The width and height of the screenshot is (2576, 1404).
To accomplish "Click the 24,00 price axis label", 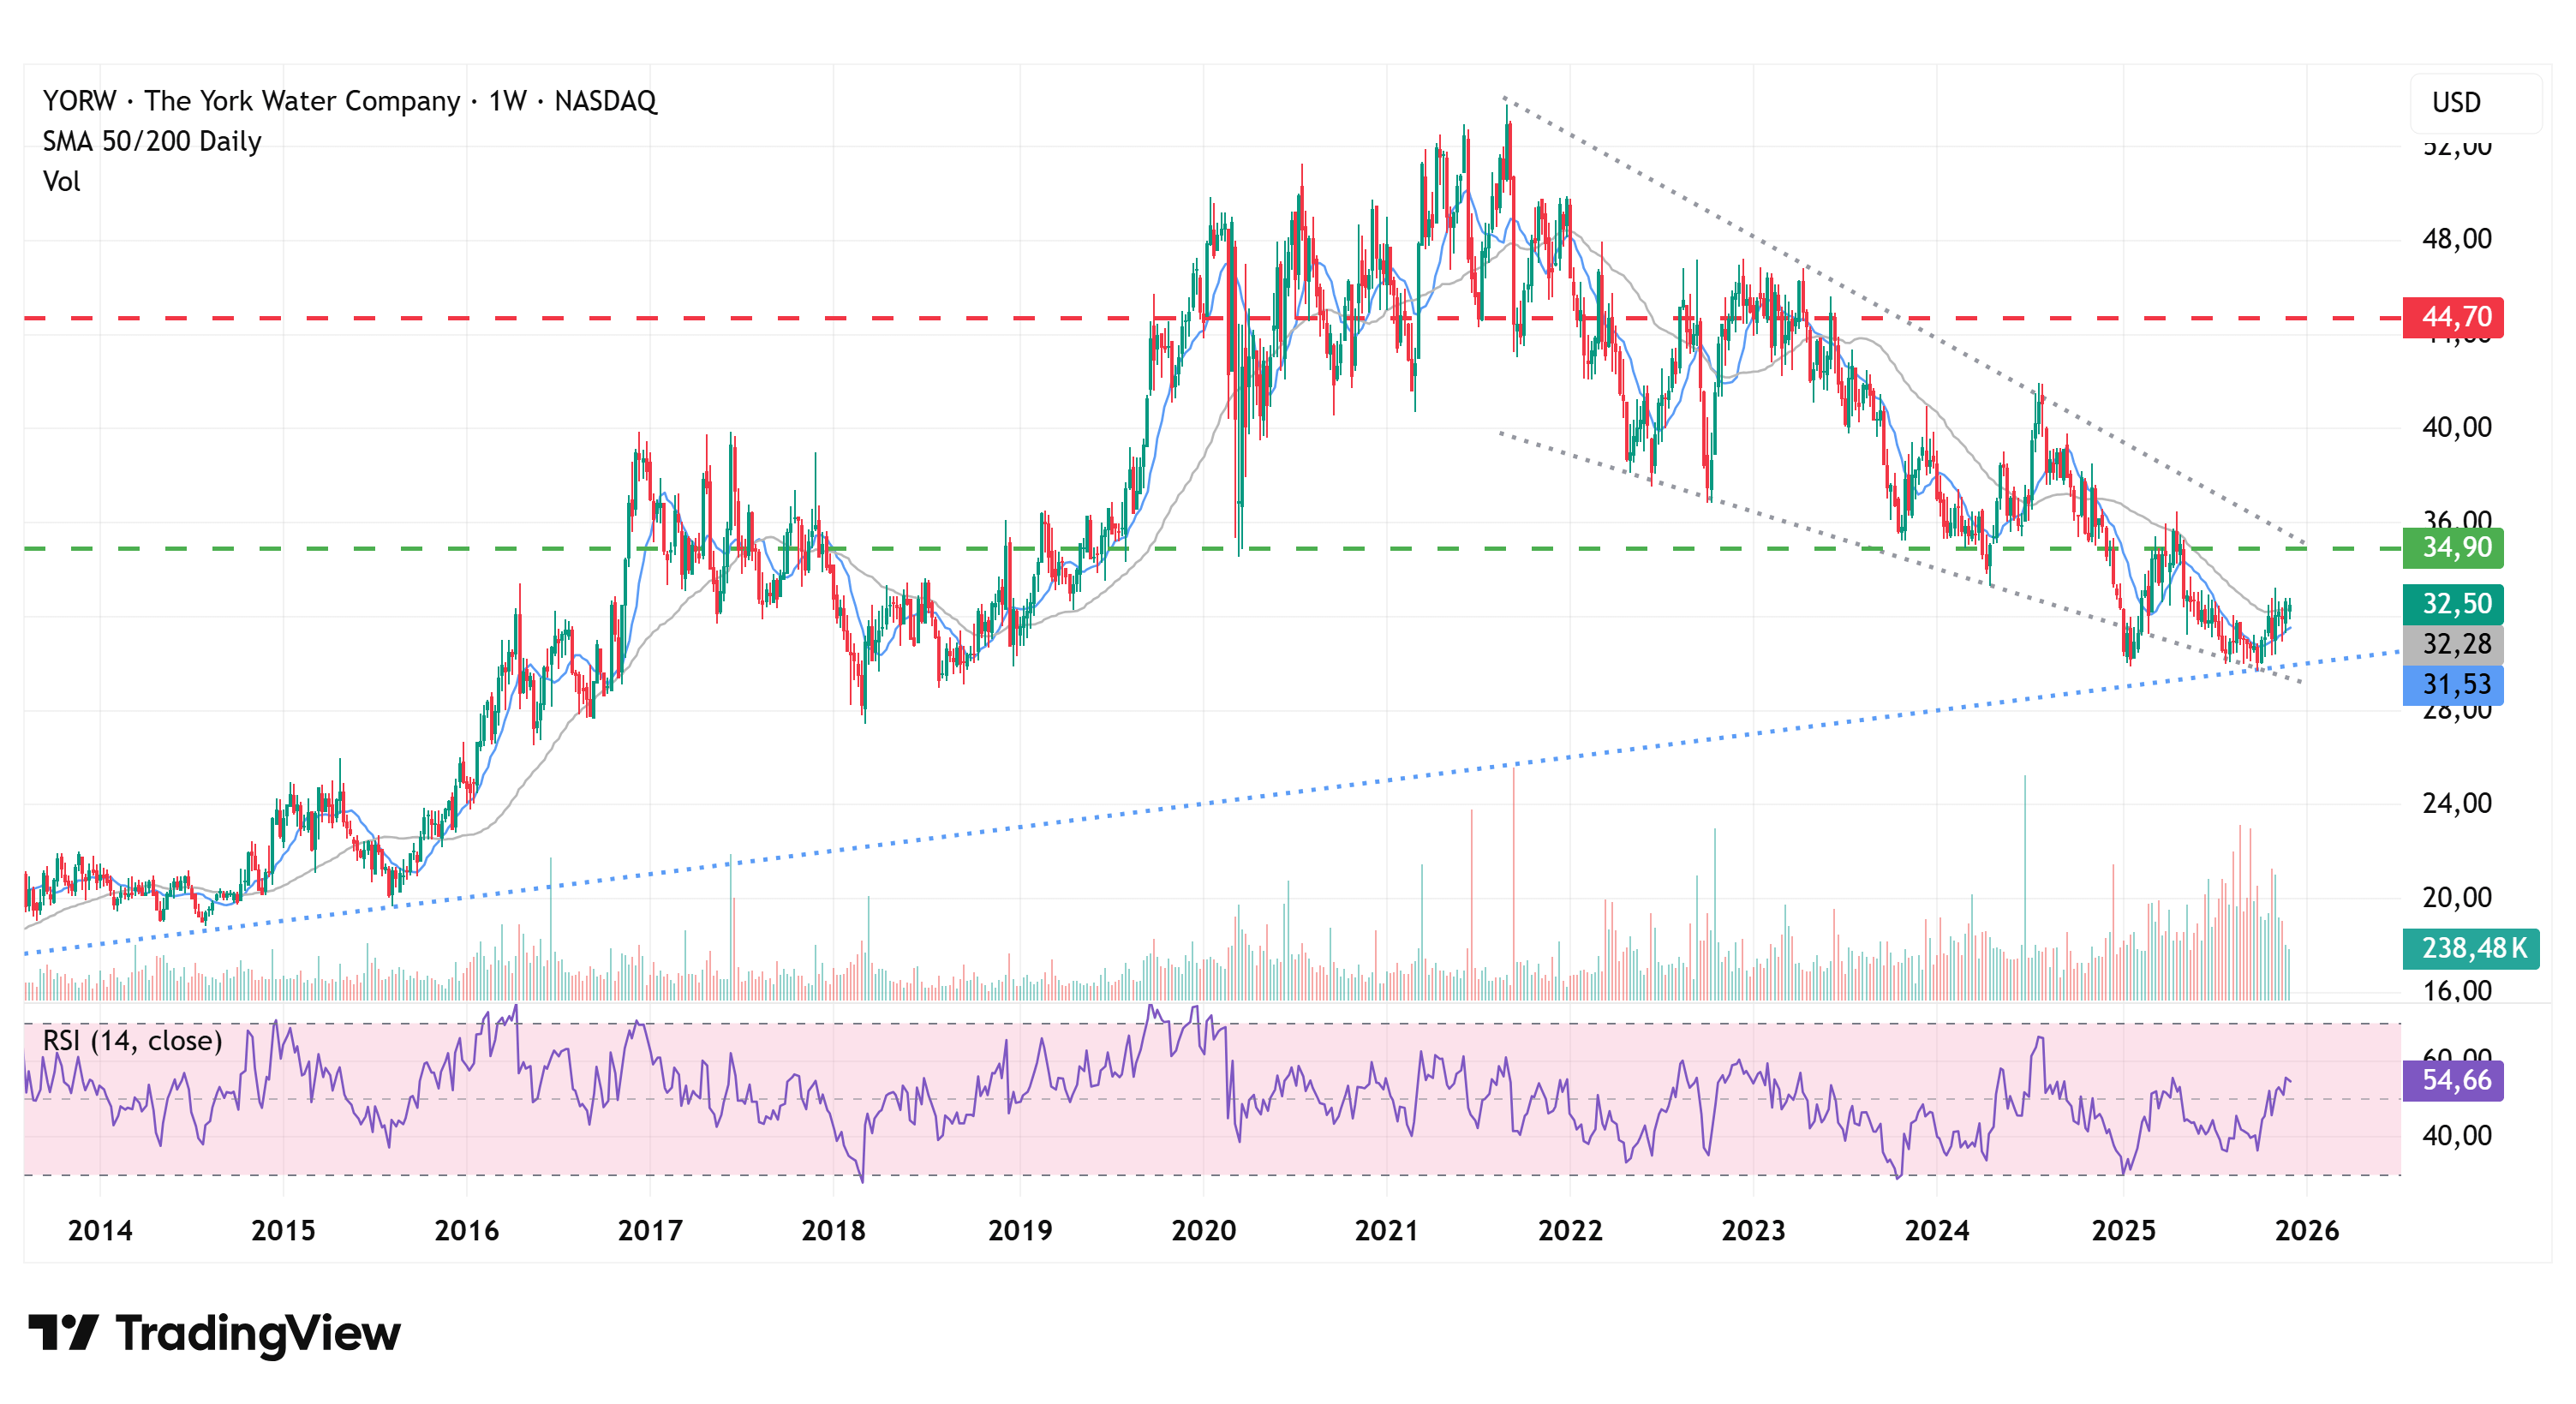I will (x=2456, y=803).
